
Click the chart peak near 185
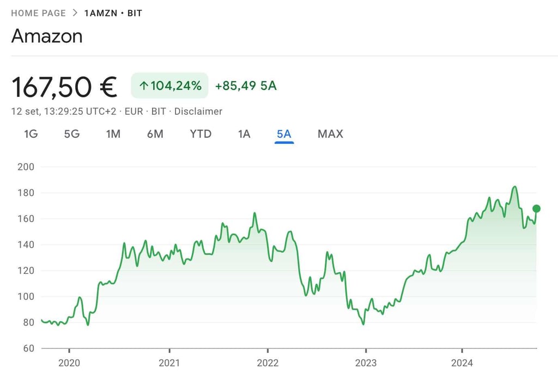(514, 187)
